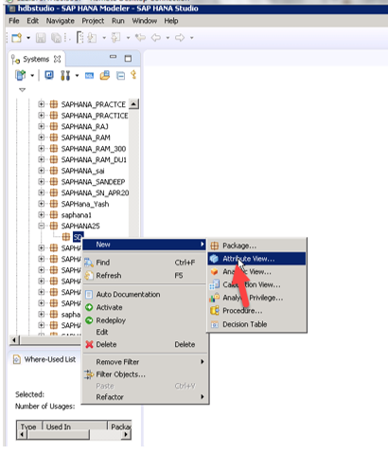Screen dimensions: 388x455
Task: Select the SAPHANA_sai package
Action: (82, 171)
